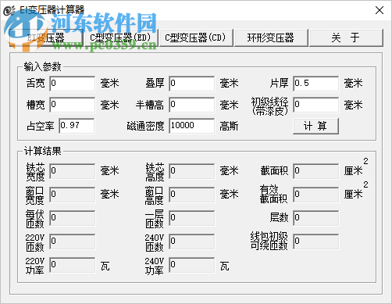This screenshot has height=304, width=392.
Task: Select the 初级线径(带漆皮) input field
Action: 315,105
